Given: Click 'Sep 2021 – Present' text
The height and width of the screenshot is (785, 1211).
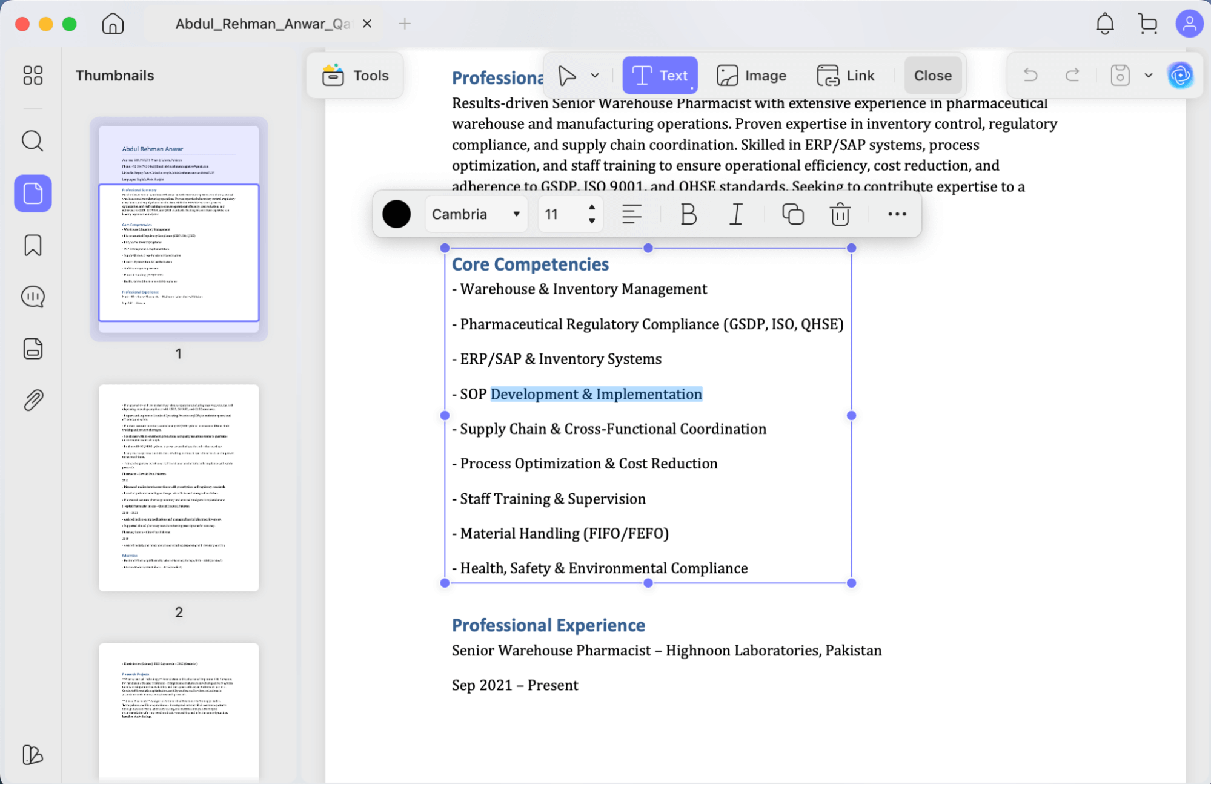Looking at the screenshot, I should coord(515,685).
